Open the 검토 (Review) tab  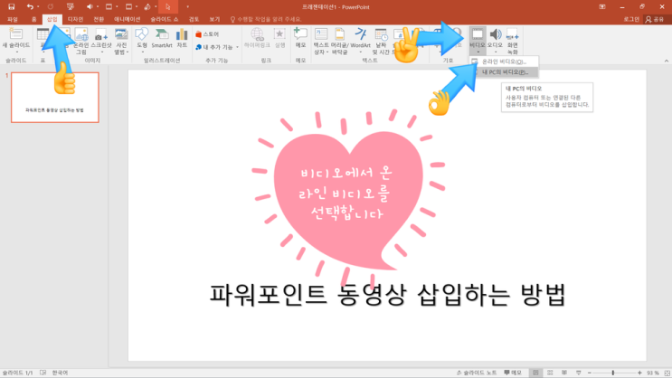coord(194,19)
